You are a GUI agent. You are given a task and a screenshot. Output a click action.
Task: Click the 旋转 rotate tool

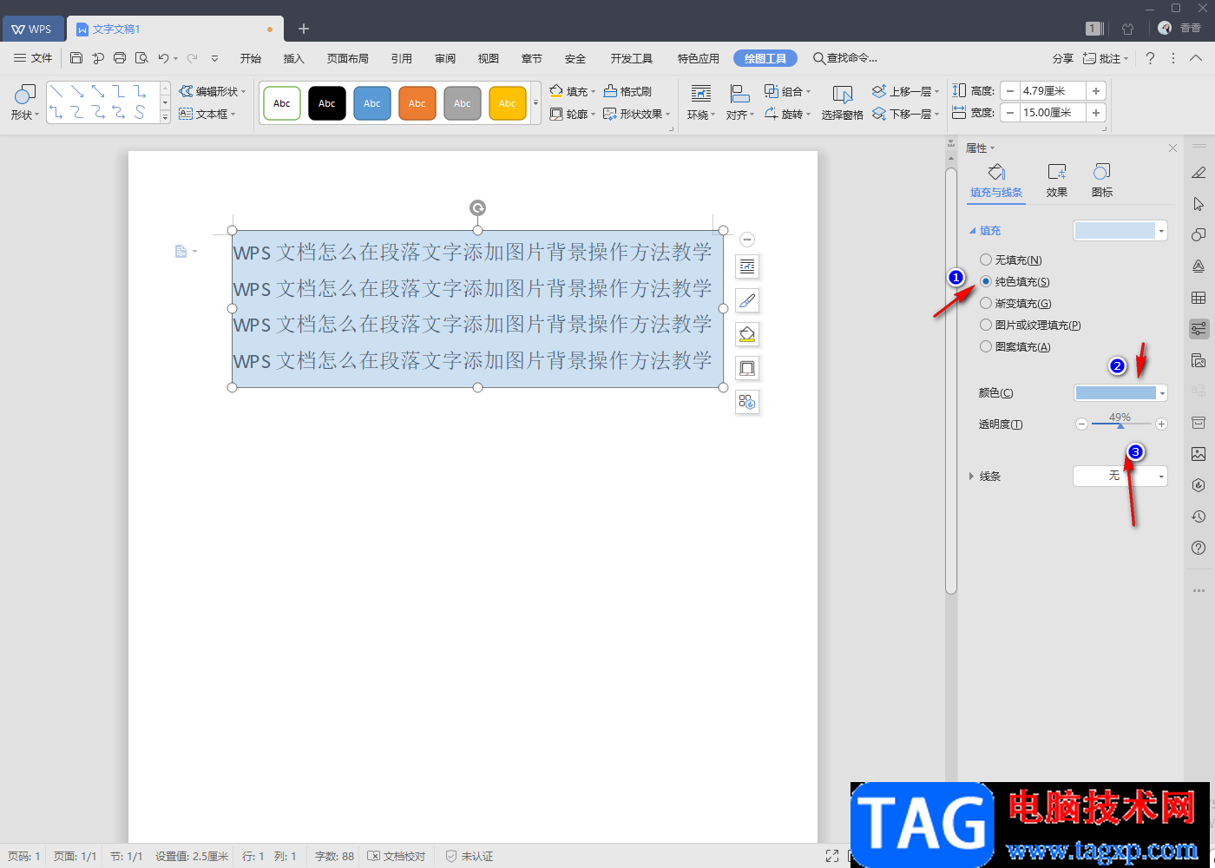[x=787, y=114]
